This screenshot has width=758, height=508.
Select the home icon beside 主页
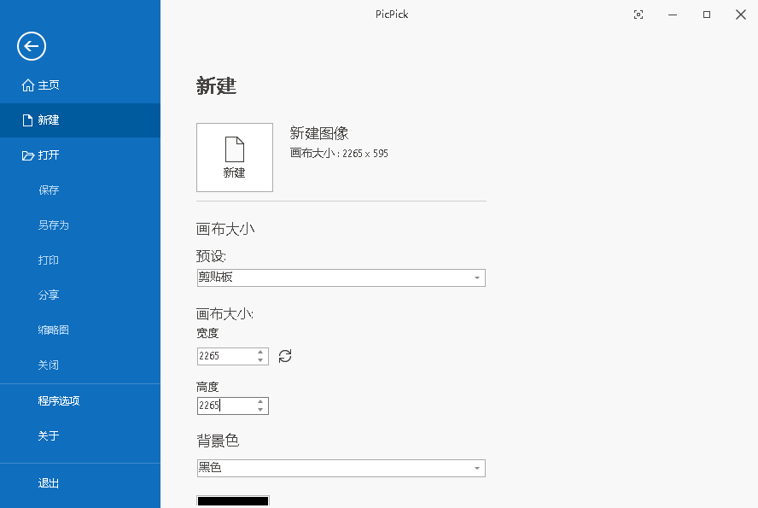pos(26,85)
